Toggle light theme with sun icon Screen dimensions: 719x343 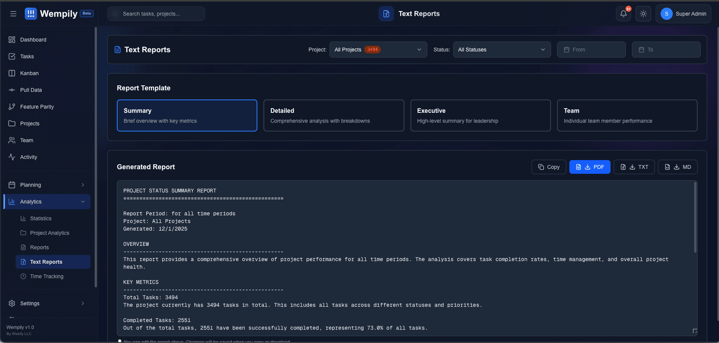tap(643, 13)
